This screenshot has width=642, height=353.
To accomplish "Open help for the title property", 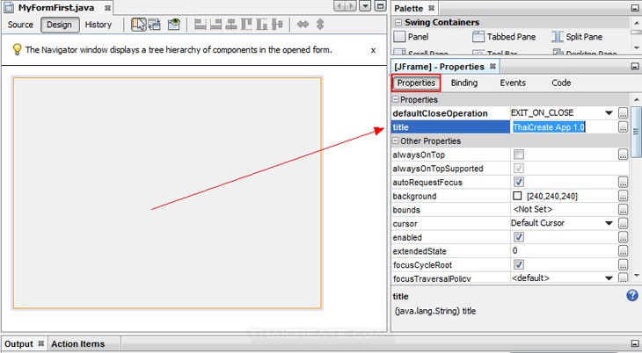I will coord(632,295).
